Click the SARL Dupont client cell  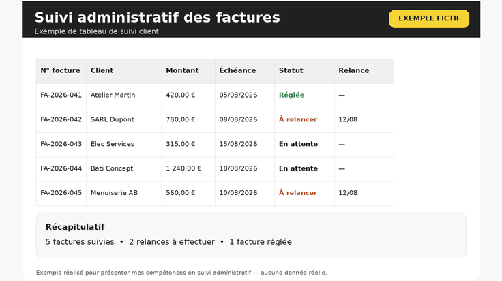pyautogui.click(x=124, y=120)
